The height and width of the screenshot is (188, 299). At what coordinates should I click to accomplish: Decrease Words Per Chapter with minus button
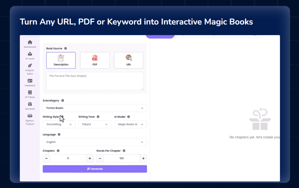[x=100, y=158]
